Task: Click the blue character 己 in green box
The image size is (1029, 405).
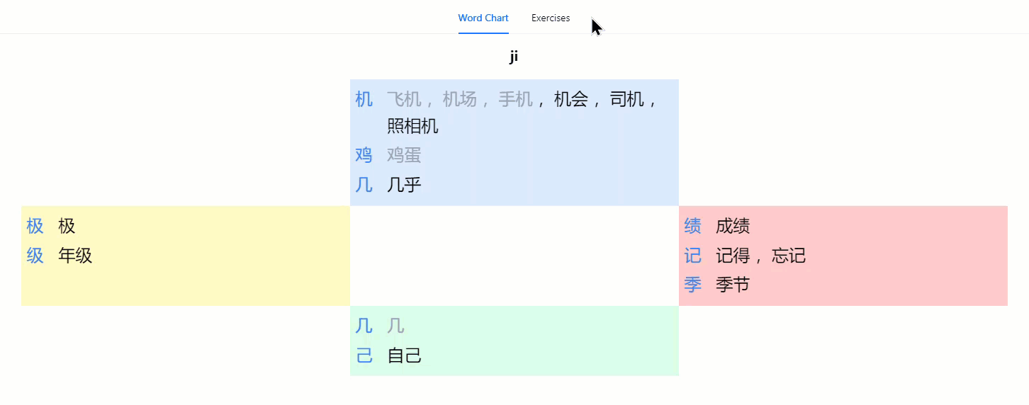Action: (x=364, y=355)
